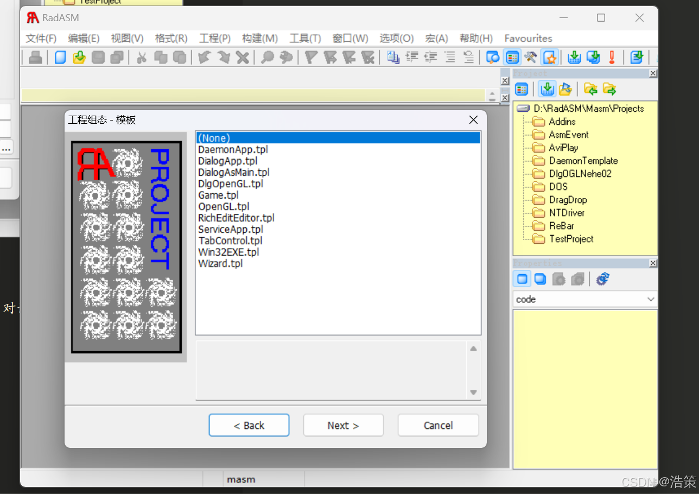Viewport: 699px width, 494px height.
Task: Click the folder with forward arrow in Project panel
Action: coord(609,88)
